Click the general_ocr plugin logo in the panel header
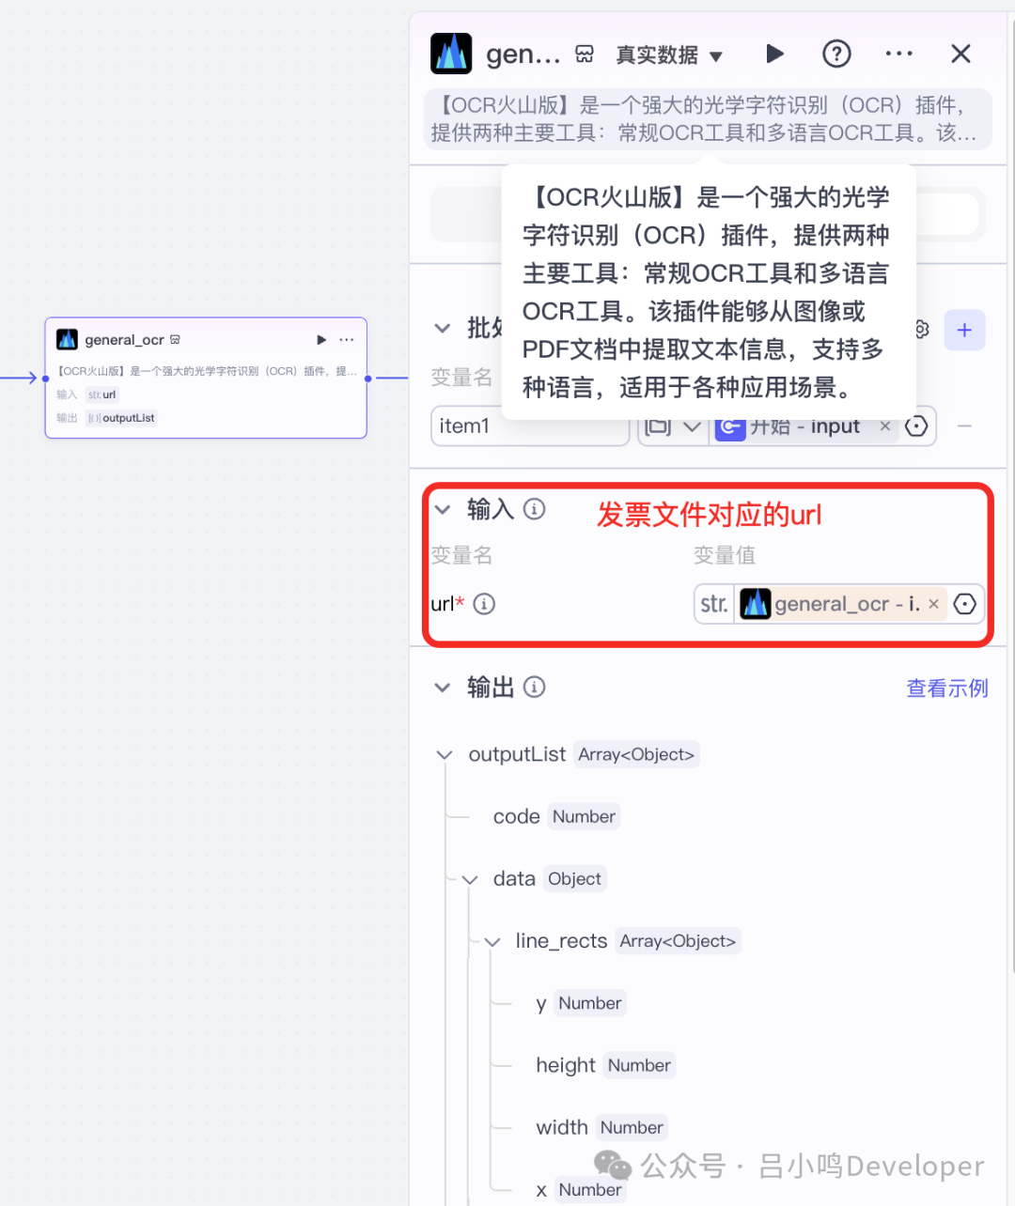The height and width of the screenshot is (1206, 1015). click(x=451, y=54)
